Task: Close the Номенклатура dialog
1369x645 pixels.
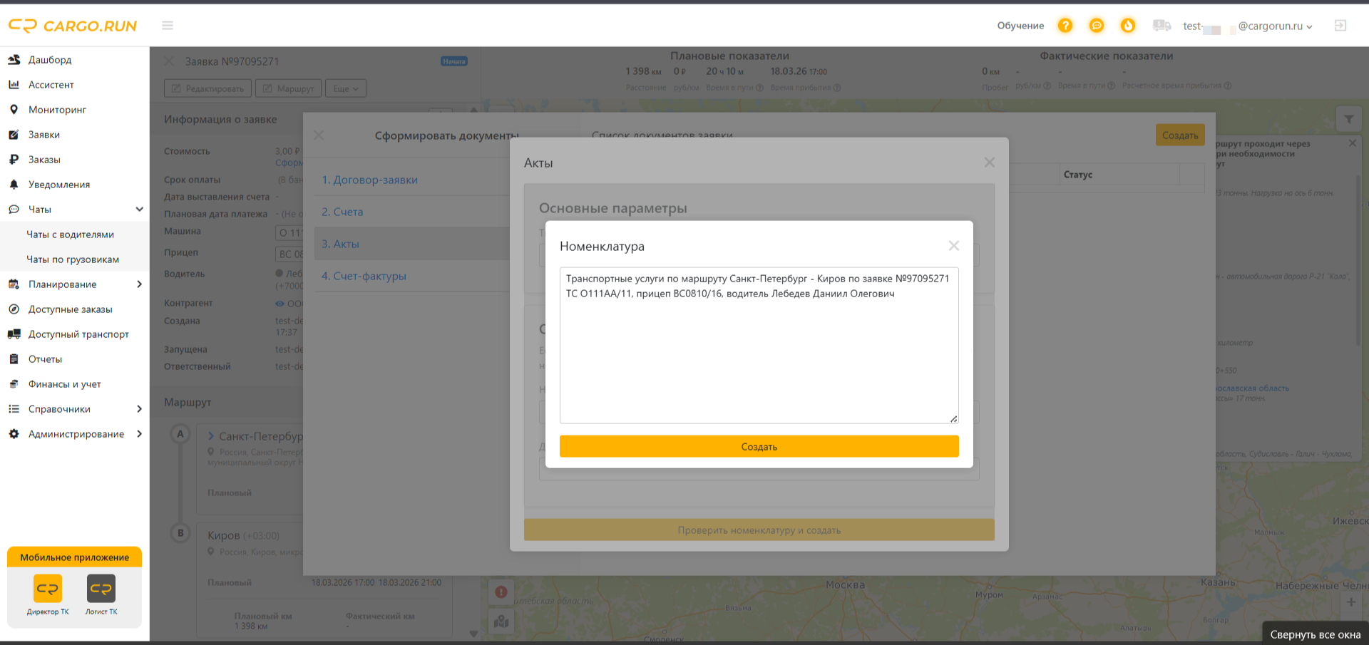Action: click(x=953, y=246)
